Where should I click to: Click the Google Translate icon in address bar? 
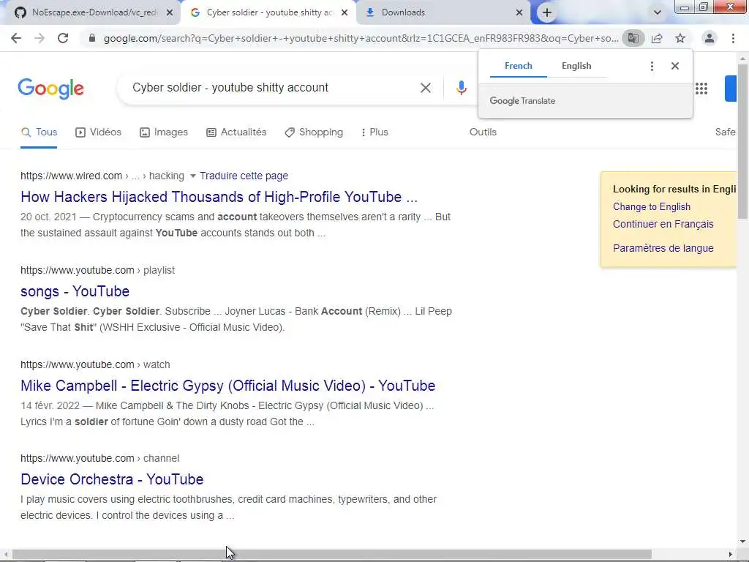click(x=633, y=38)
